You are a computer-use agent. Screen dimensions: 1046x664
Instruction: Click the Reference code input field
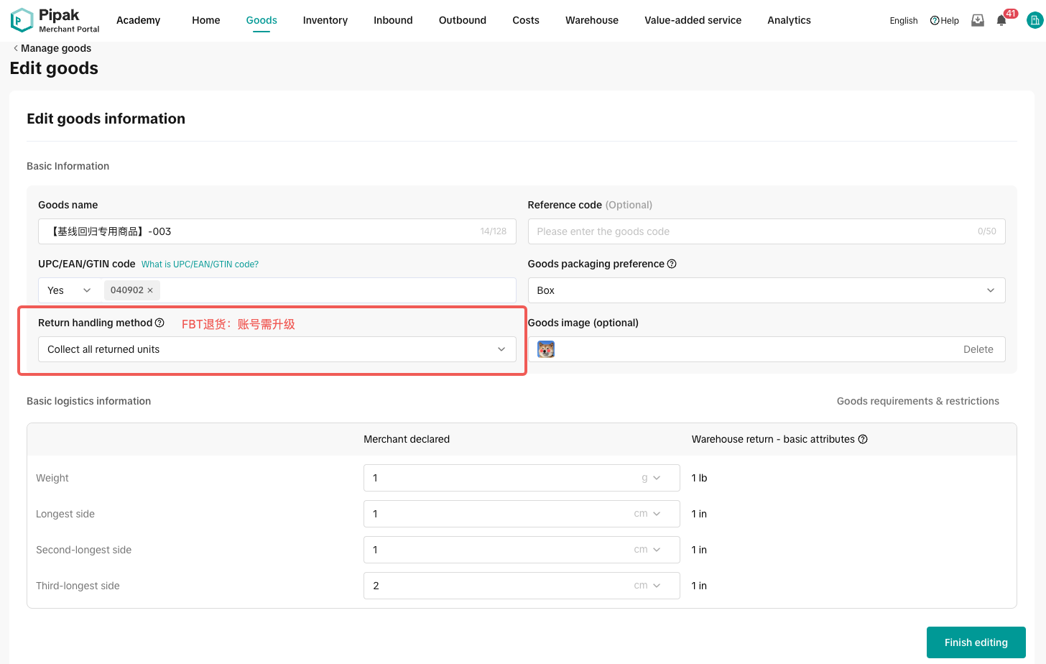tap(754, 231)
